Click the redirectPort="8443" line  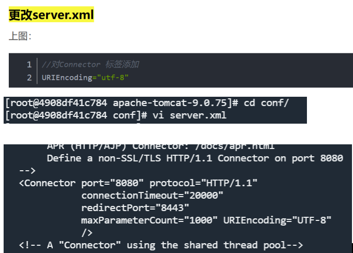tap(135, 208)
